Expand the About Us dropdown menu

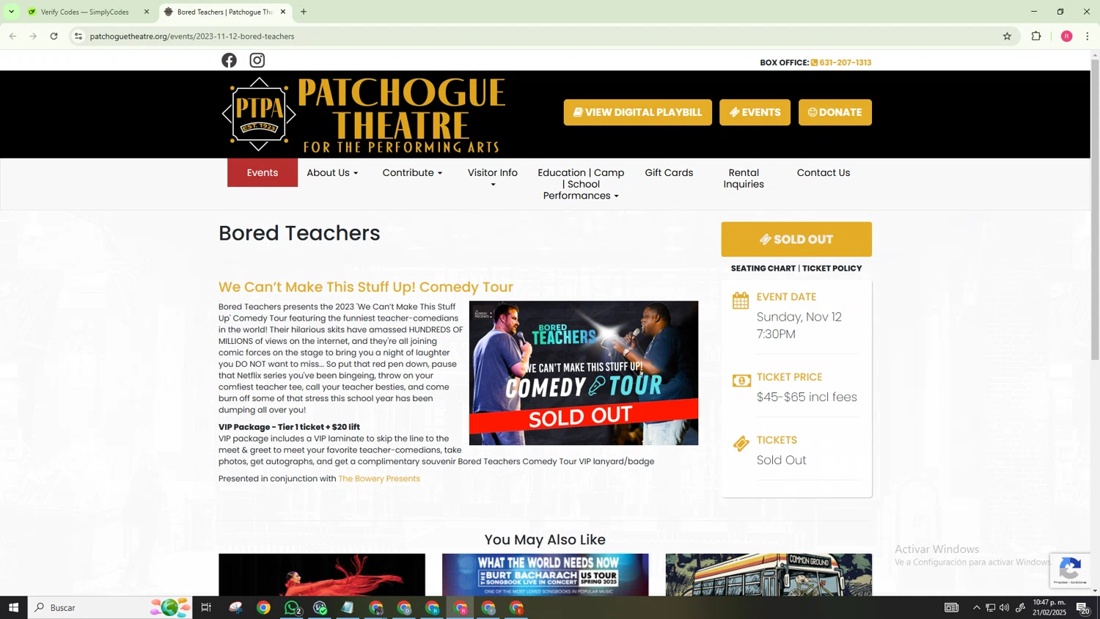[x=332, y=173]
